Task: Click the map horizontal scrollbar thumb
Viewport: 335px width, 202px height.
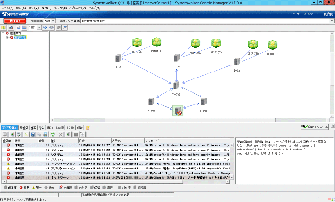Action: (190, 120)
